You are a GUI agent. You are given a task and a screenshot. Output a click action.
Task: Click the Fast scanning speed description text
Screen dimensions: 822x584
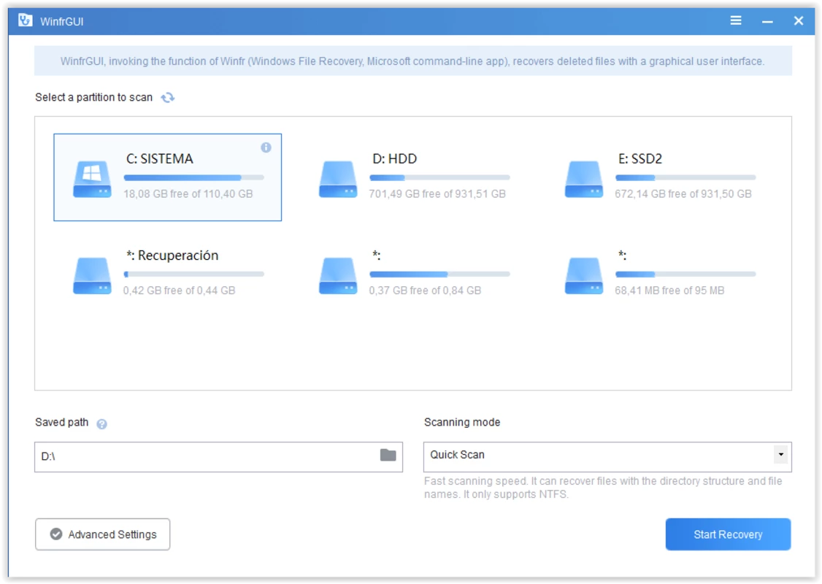point(603,488)
